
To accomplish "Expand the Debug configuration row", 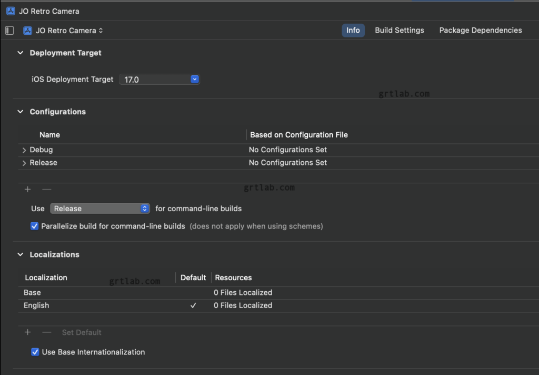I will tap(24, 150).
